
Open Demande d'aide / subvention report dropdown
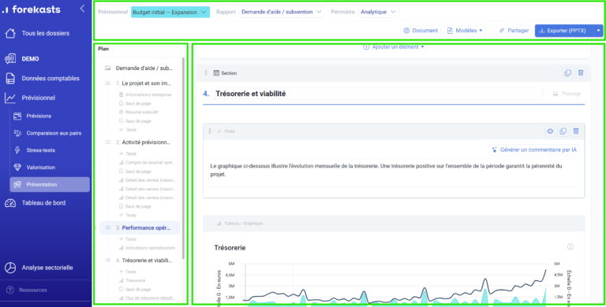[282, 12]
